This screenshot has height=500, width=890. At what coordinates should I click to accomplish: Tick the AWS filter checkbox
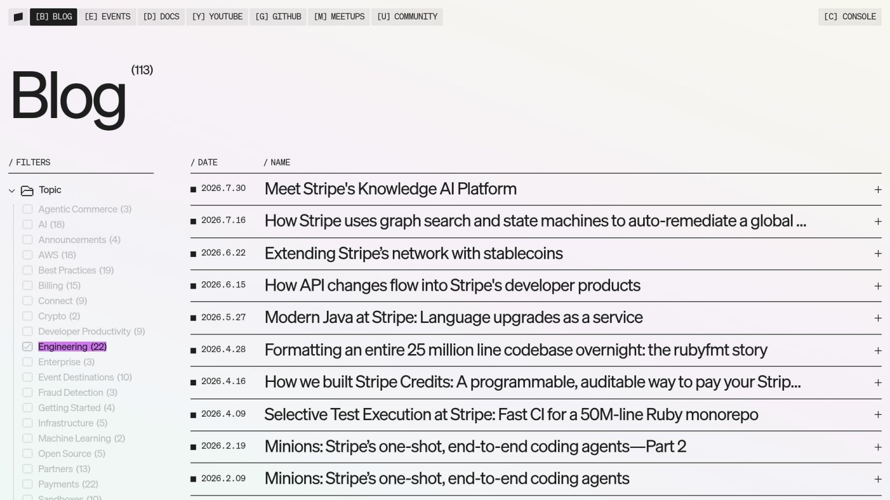pos(27,255)
